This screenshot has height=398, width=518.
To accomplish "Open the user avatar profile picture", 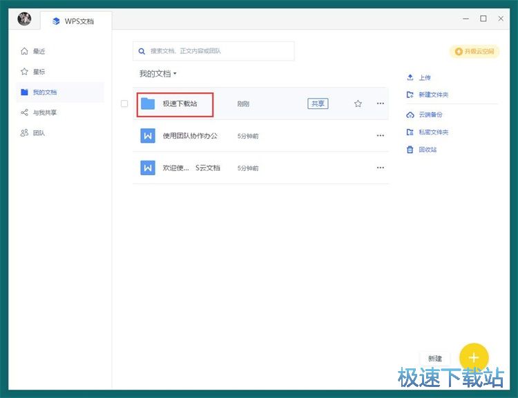I will click(24, 19).
